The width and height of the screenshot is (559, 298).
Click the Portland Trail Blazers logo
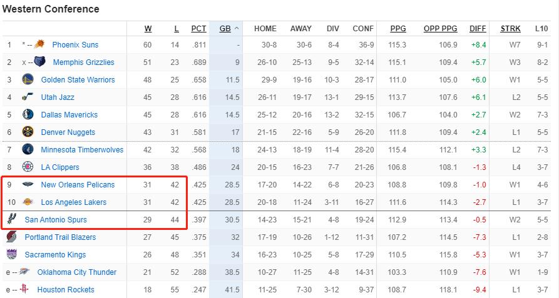pos(12,237)
